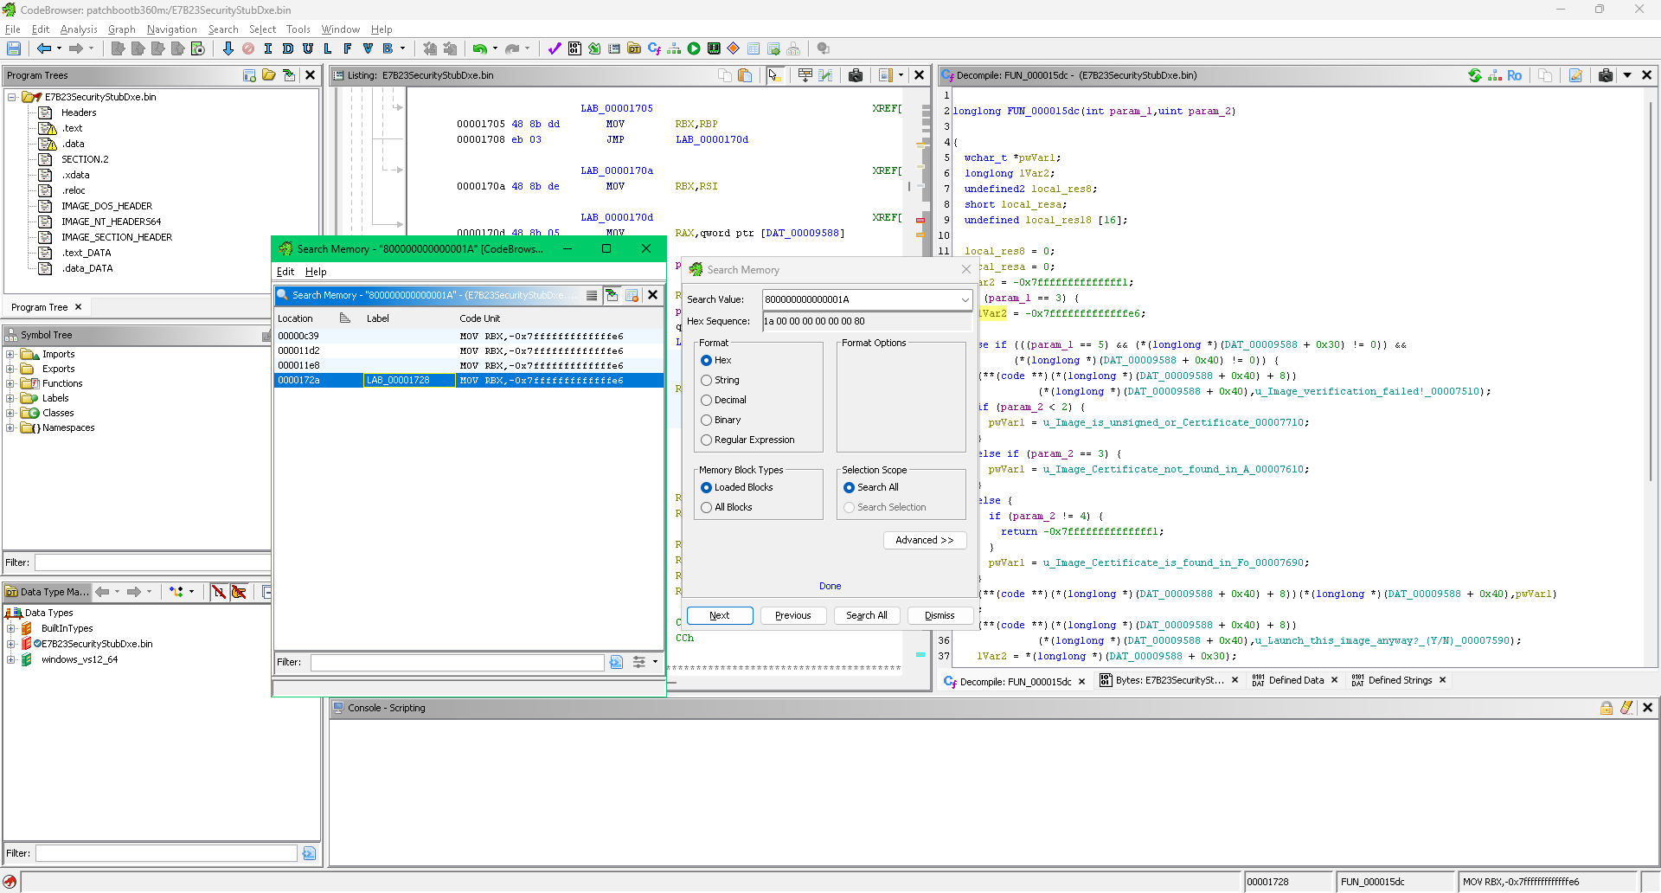
Task: Select the Binary format radio button
Action: 706,420
